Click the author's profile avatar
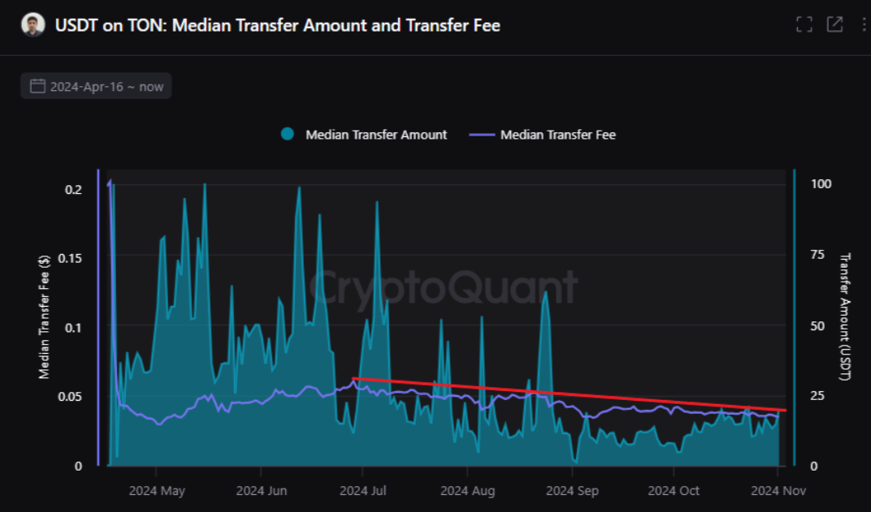 [x=32, y=24]
